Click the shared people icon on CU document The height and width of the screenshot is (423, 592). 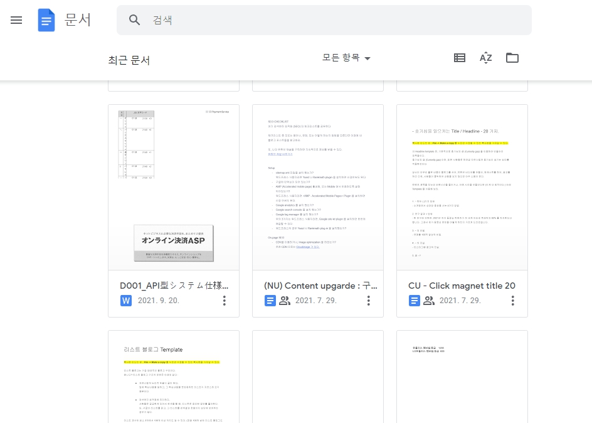[430, 300]
